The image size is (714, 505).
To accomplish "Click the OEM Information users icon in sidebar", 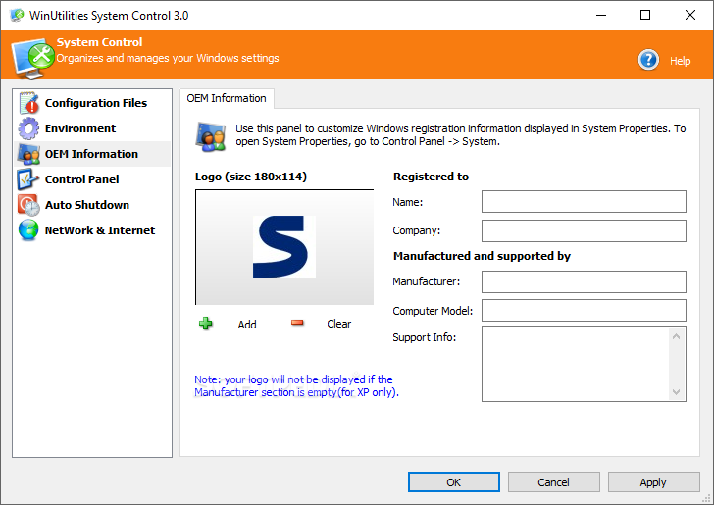I will pyautogui.click(x=28, y=154).
